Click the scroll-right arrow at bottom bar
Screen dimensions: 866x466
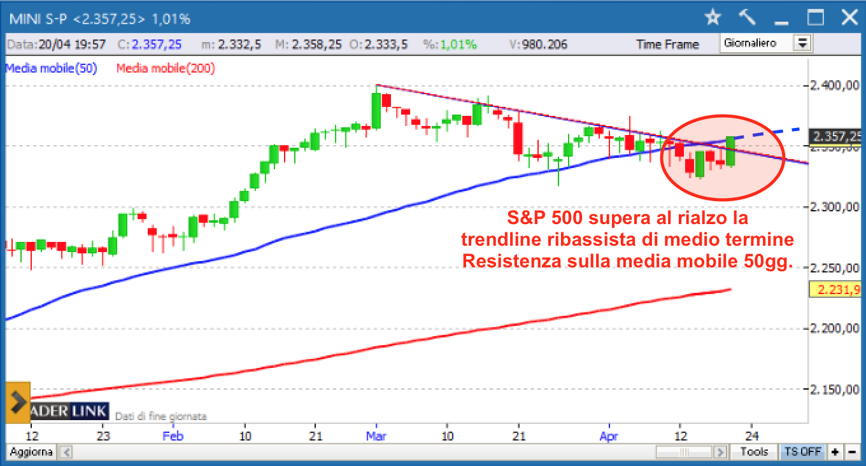(720, 452)
